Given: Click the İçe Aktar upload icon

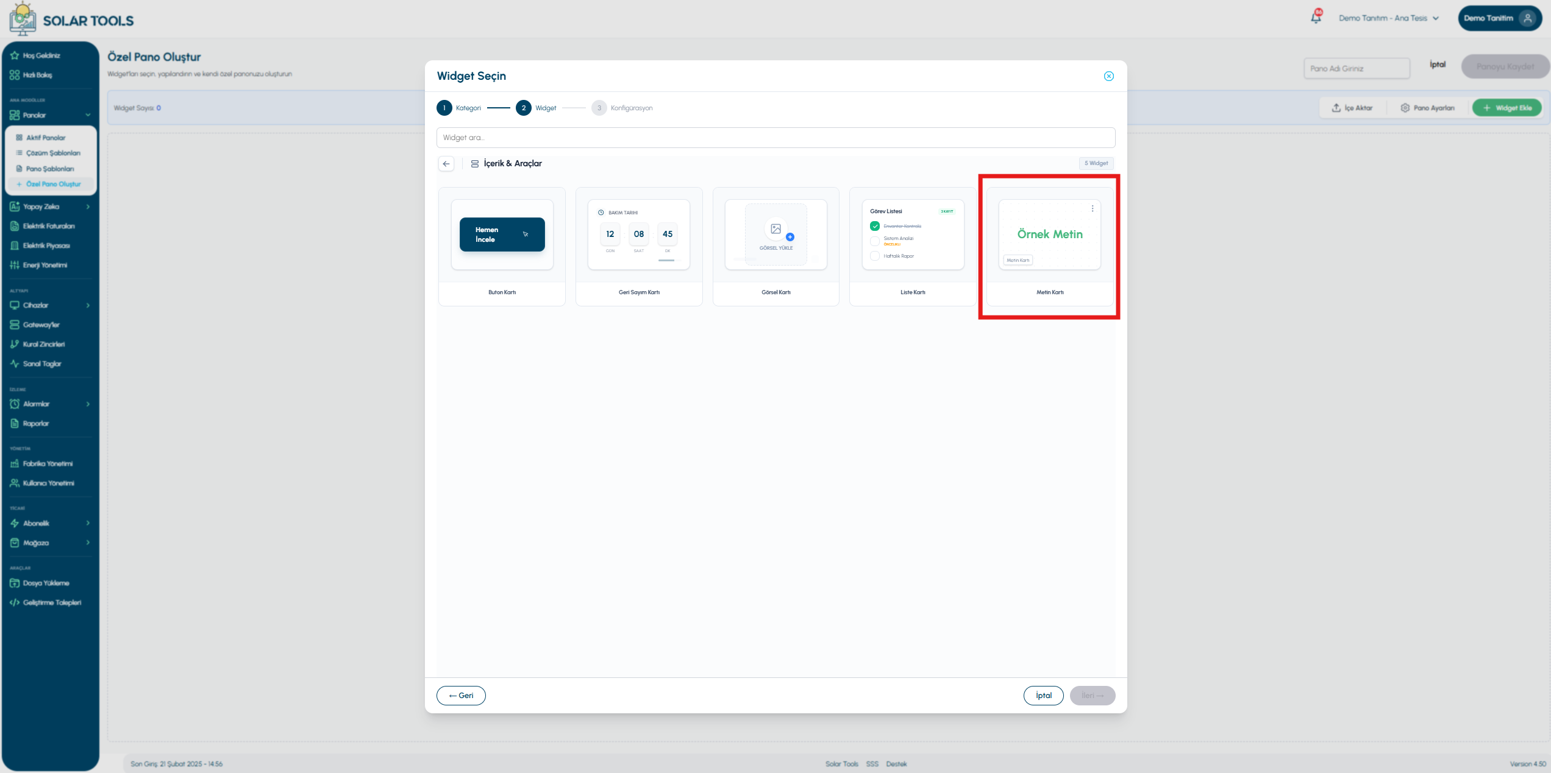Looking at the screenshot, I should (x=1336, y=108).
